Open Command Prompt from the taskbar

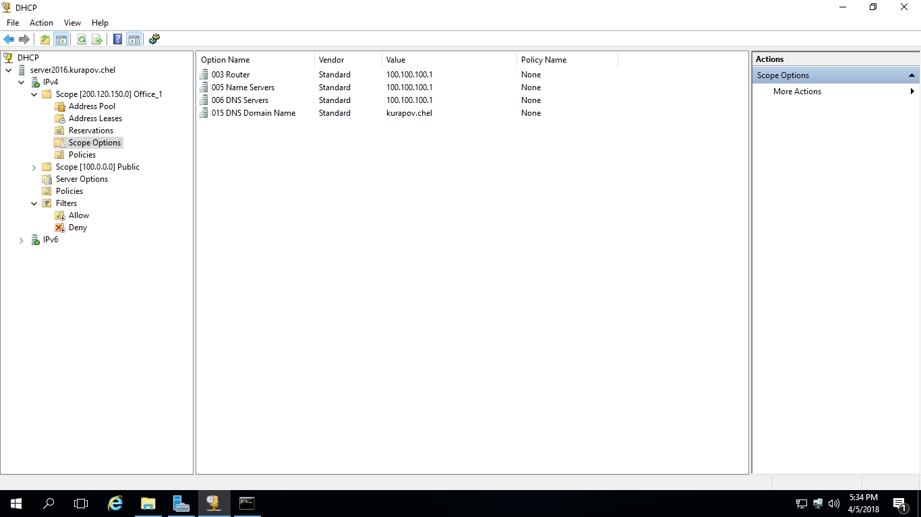pyautogui.click(x=247, y=503)
